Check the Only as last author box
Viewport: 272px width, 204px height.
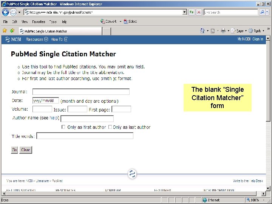pyautogui.click(x=110, y=127)
